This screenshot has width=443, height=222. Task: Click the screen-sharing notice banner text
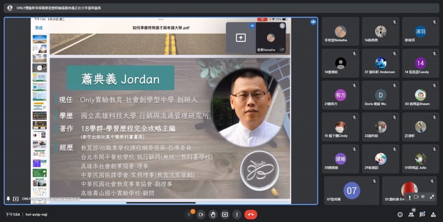pyautogui.click(x=58, y=8)
